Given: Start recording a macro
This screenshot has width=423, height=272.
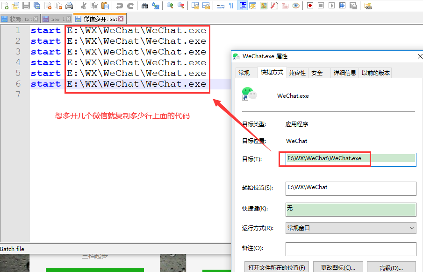Looking at the screenshot, I should coord(310,6).
